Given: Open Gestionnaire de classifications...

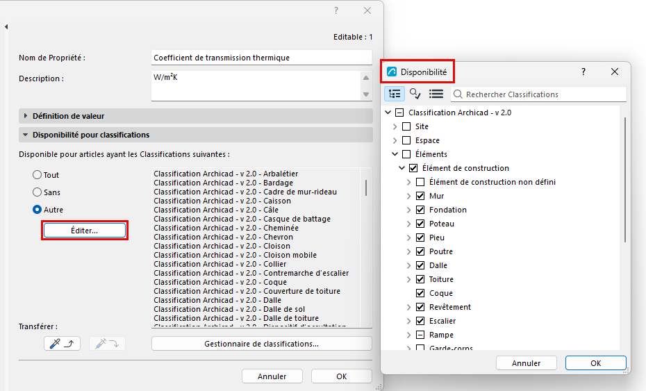Looking at the screenshot, I should point(262,344).
